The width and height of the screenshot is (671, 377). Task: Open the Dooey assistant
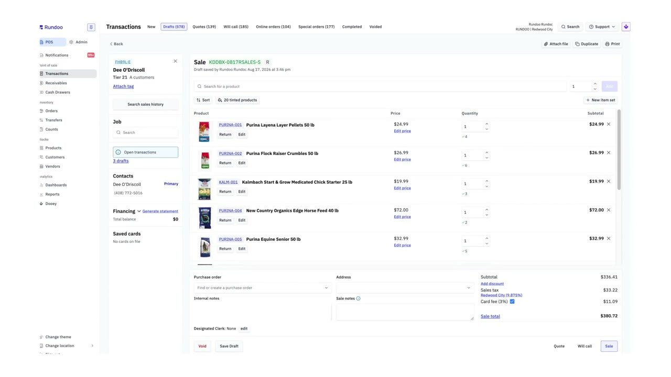coord(51,204)
